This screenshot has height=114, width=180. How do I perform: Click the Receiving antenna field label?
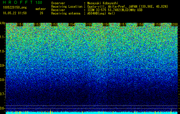point(66,13)
